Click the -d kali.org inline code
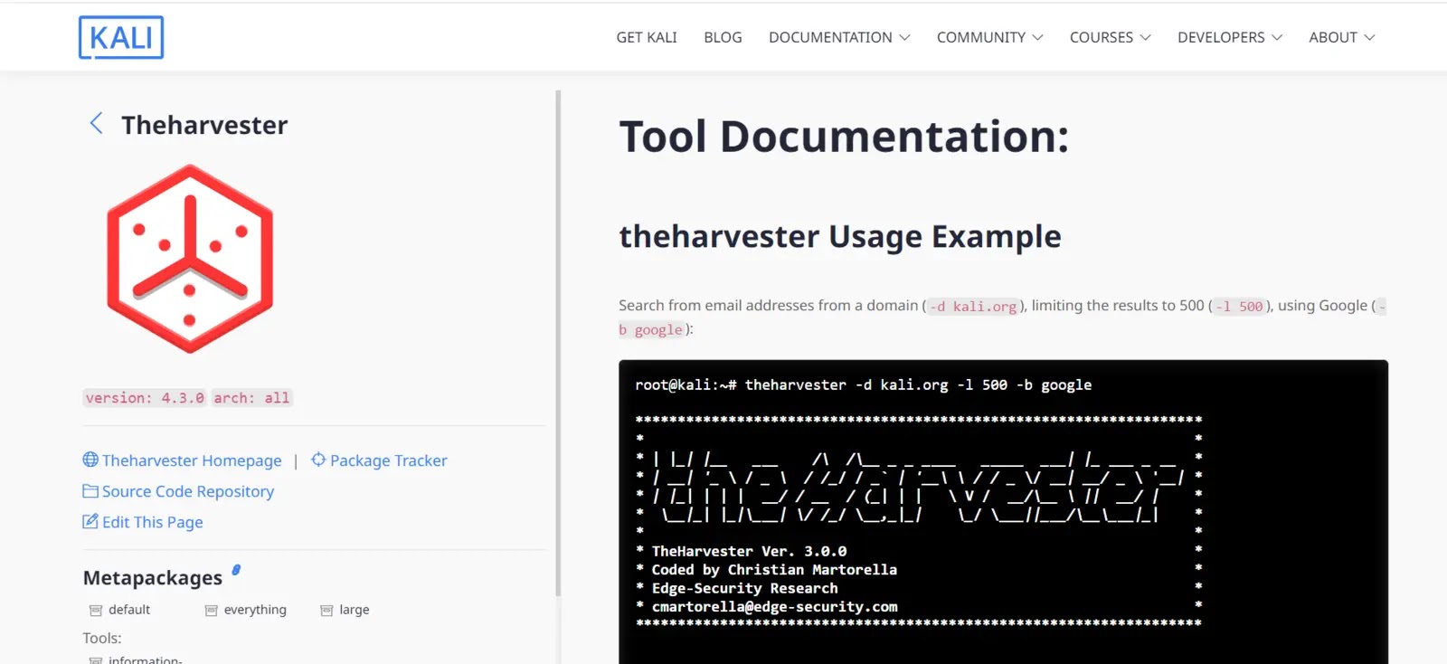 pos(973,307)
